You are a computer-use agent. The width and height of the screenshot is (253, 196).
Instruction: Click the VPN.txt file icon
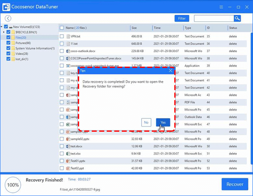68,36
